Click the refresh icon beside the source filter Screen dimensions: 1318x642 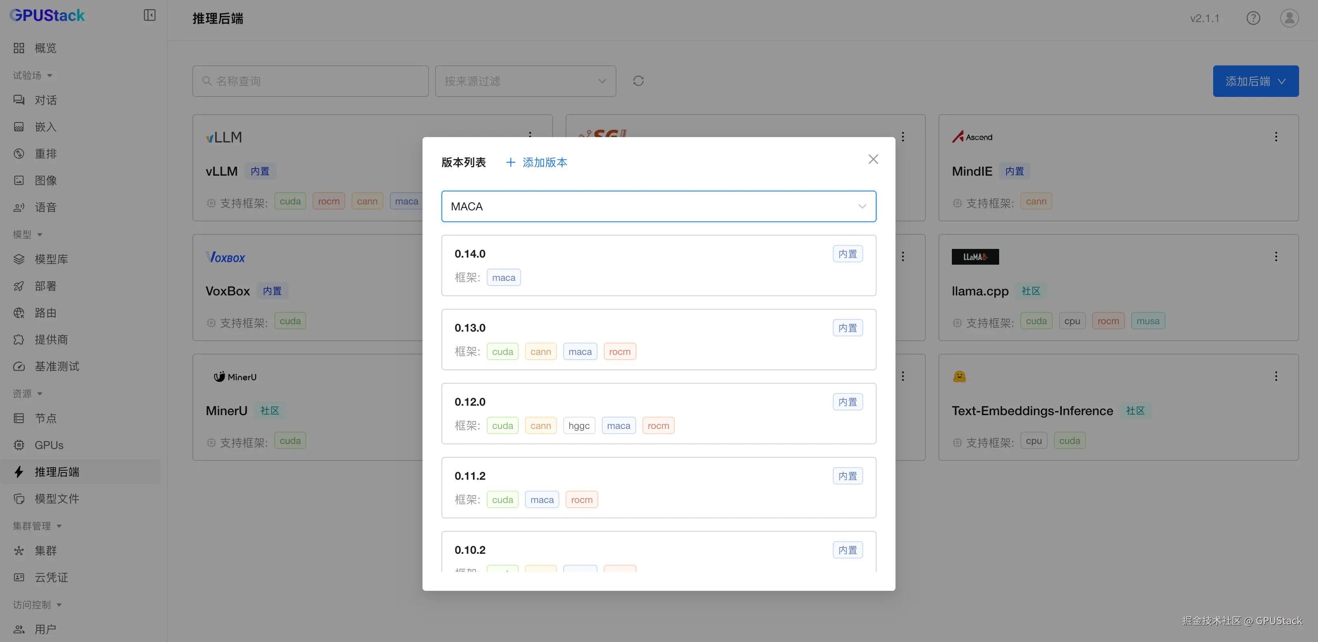pyautogui.click(x=638, y=81)
